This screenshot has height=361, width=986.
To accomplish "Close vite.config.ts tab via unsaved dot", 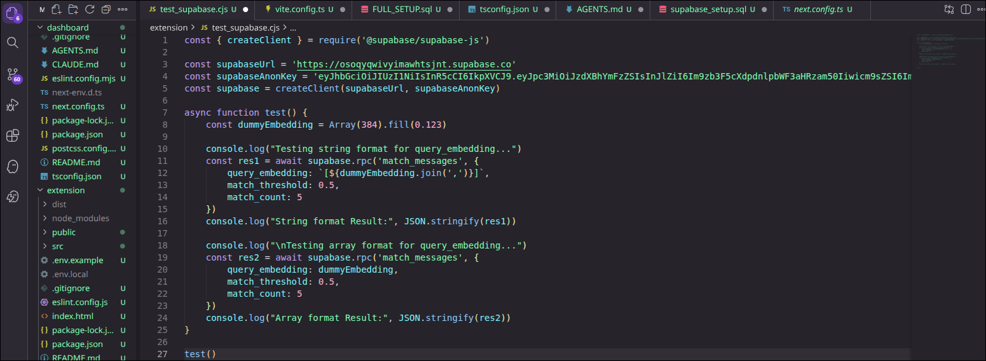I will click(x=341, y=10).
